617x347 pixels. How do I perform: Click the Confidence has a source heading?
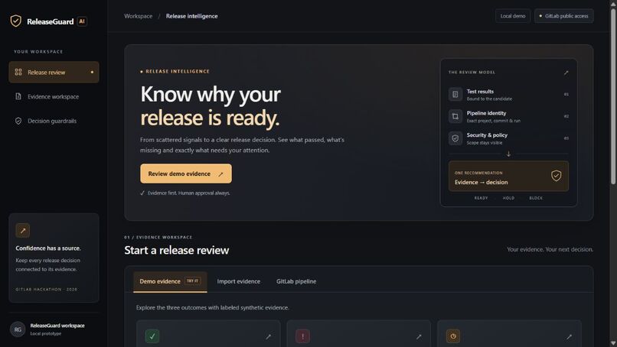[x=48, y=248]
